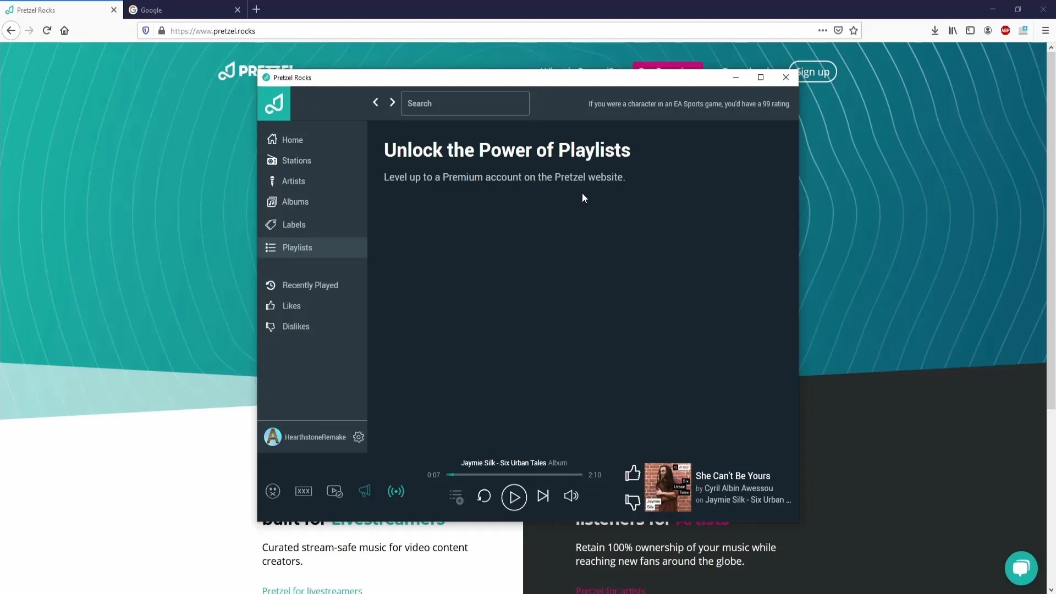This screenshot has height=594, width=1056.
Task: Click the 0:07 elapsed time label
Action: [433, 475]
